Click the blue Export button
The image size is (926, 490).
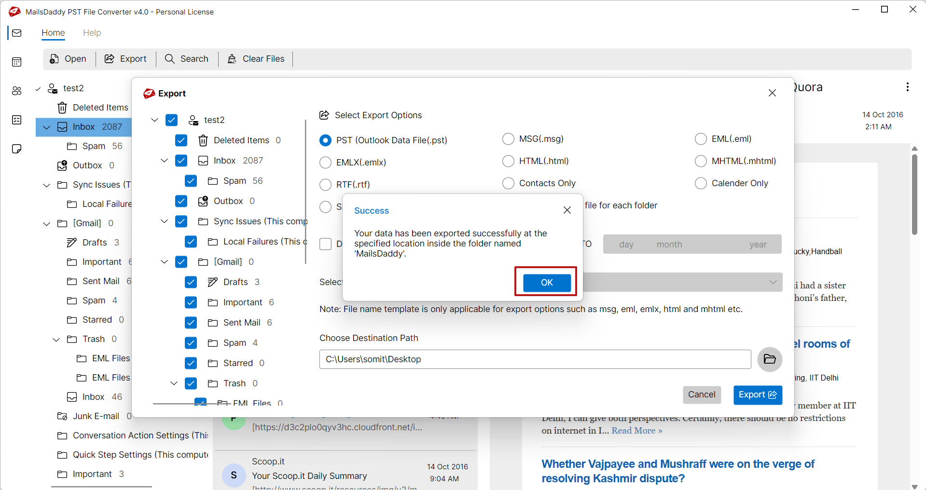click(x=758, y=395)
